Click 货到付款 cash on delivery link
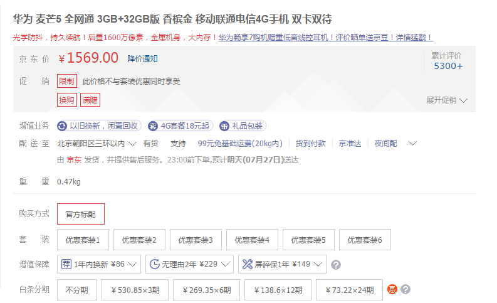The width and height of the screenshot is (497, 303). coord(311,144)
